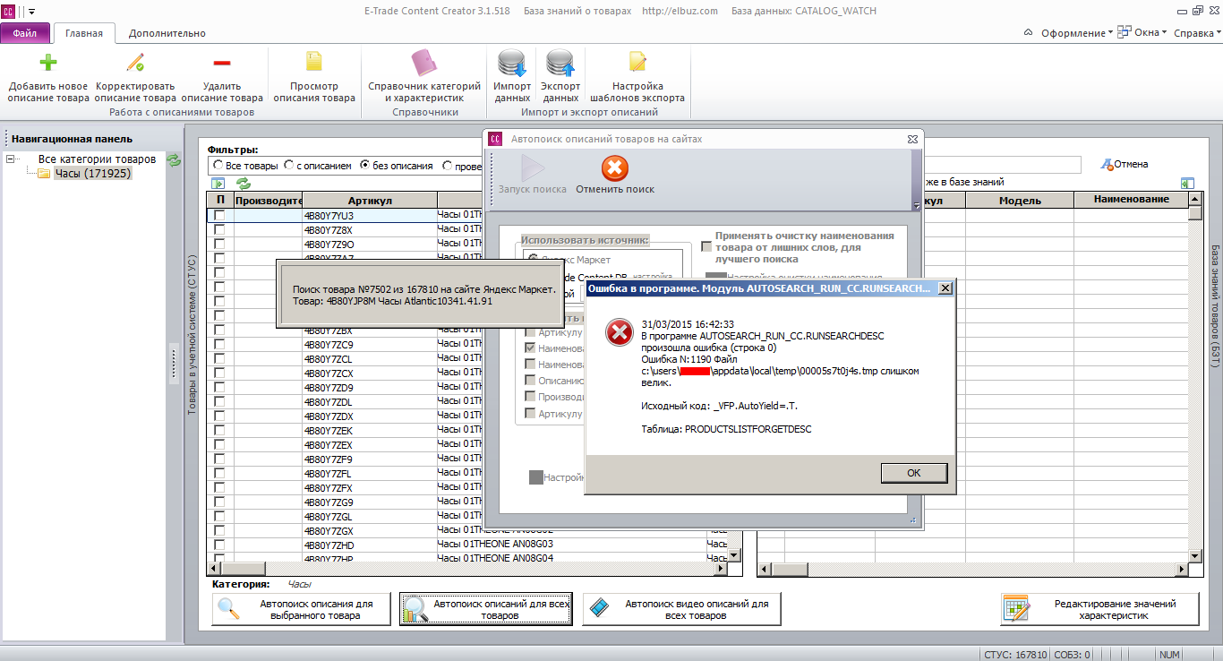
Task: Close the Автопоиск описаний товаров window
Action: click(x=912, y=140)
